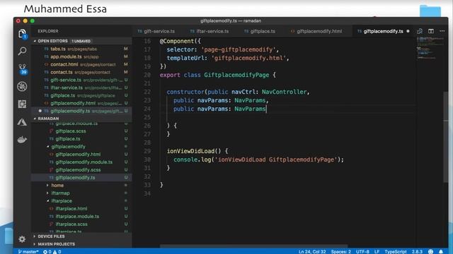Click the GiftplacemodifyPage class name
Viewport: 453px width, 254px height.
[x=236, y=75]
